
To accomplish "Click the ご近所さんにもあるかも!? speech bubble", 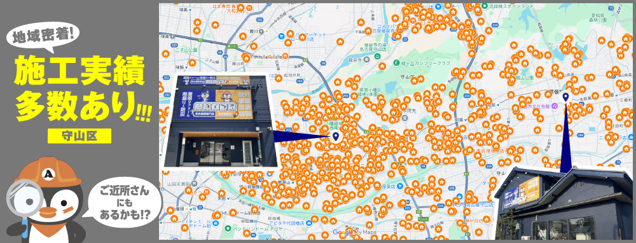I will [x=125, y=202].
